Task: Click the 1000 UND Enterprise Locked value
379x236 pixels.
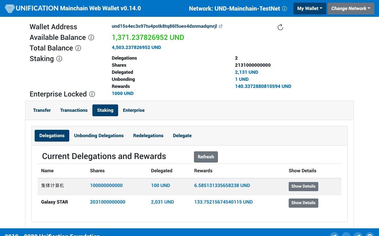Action: pyautogui.click(x=123, y=93)
